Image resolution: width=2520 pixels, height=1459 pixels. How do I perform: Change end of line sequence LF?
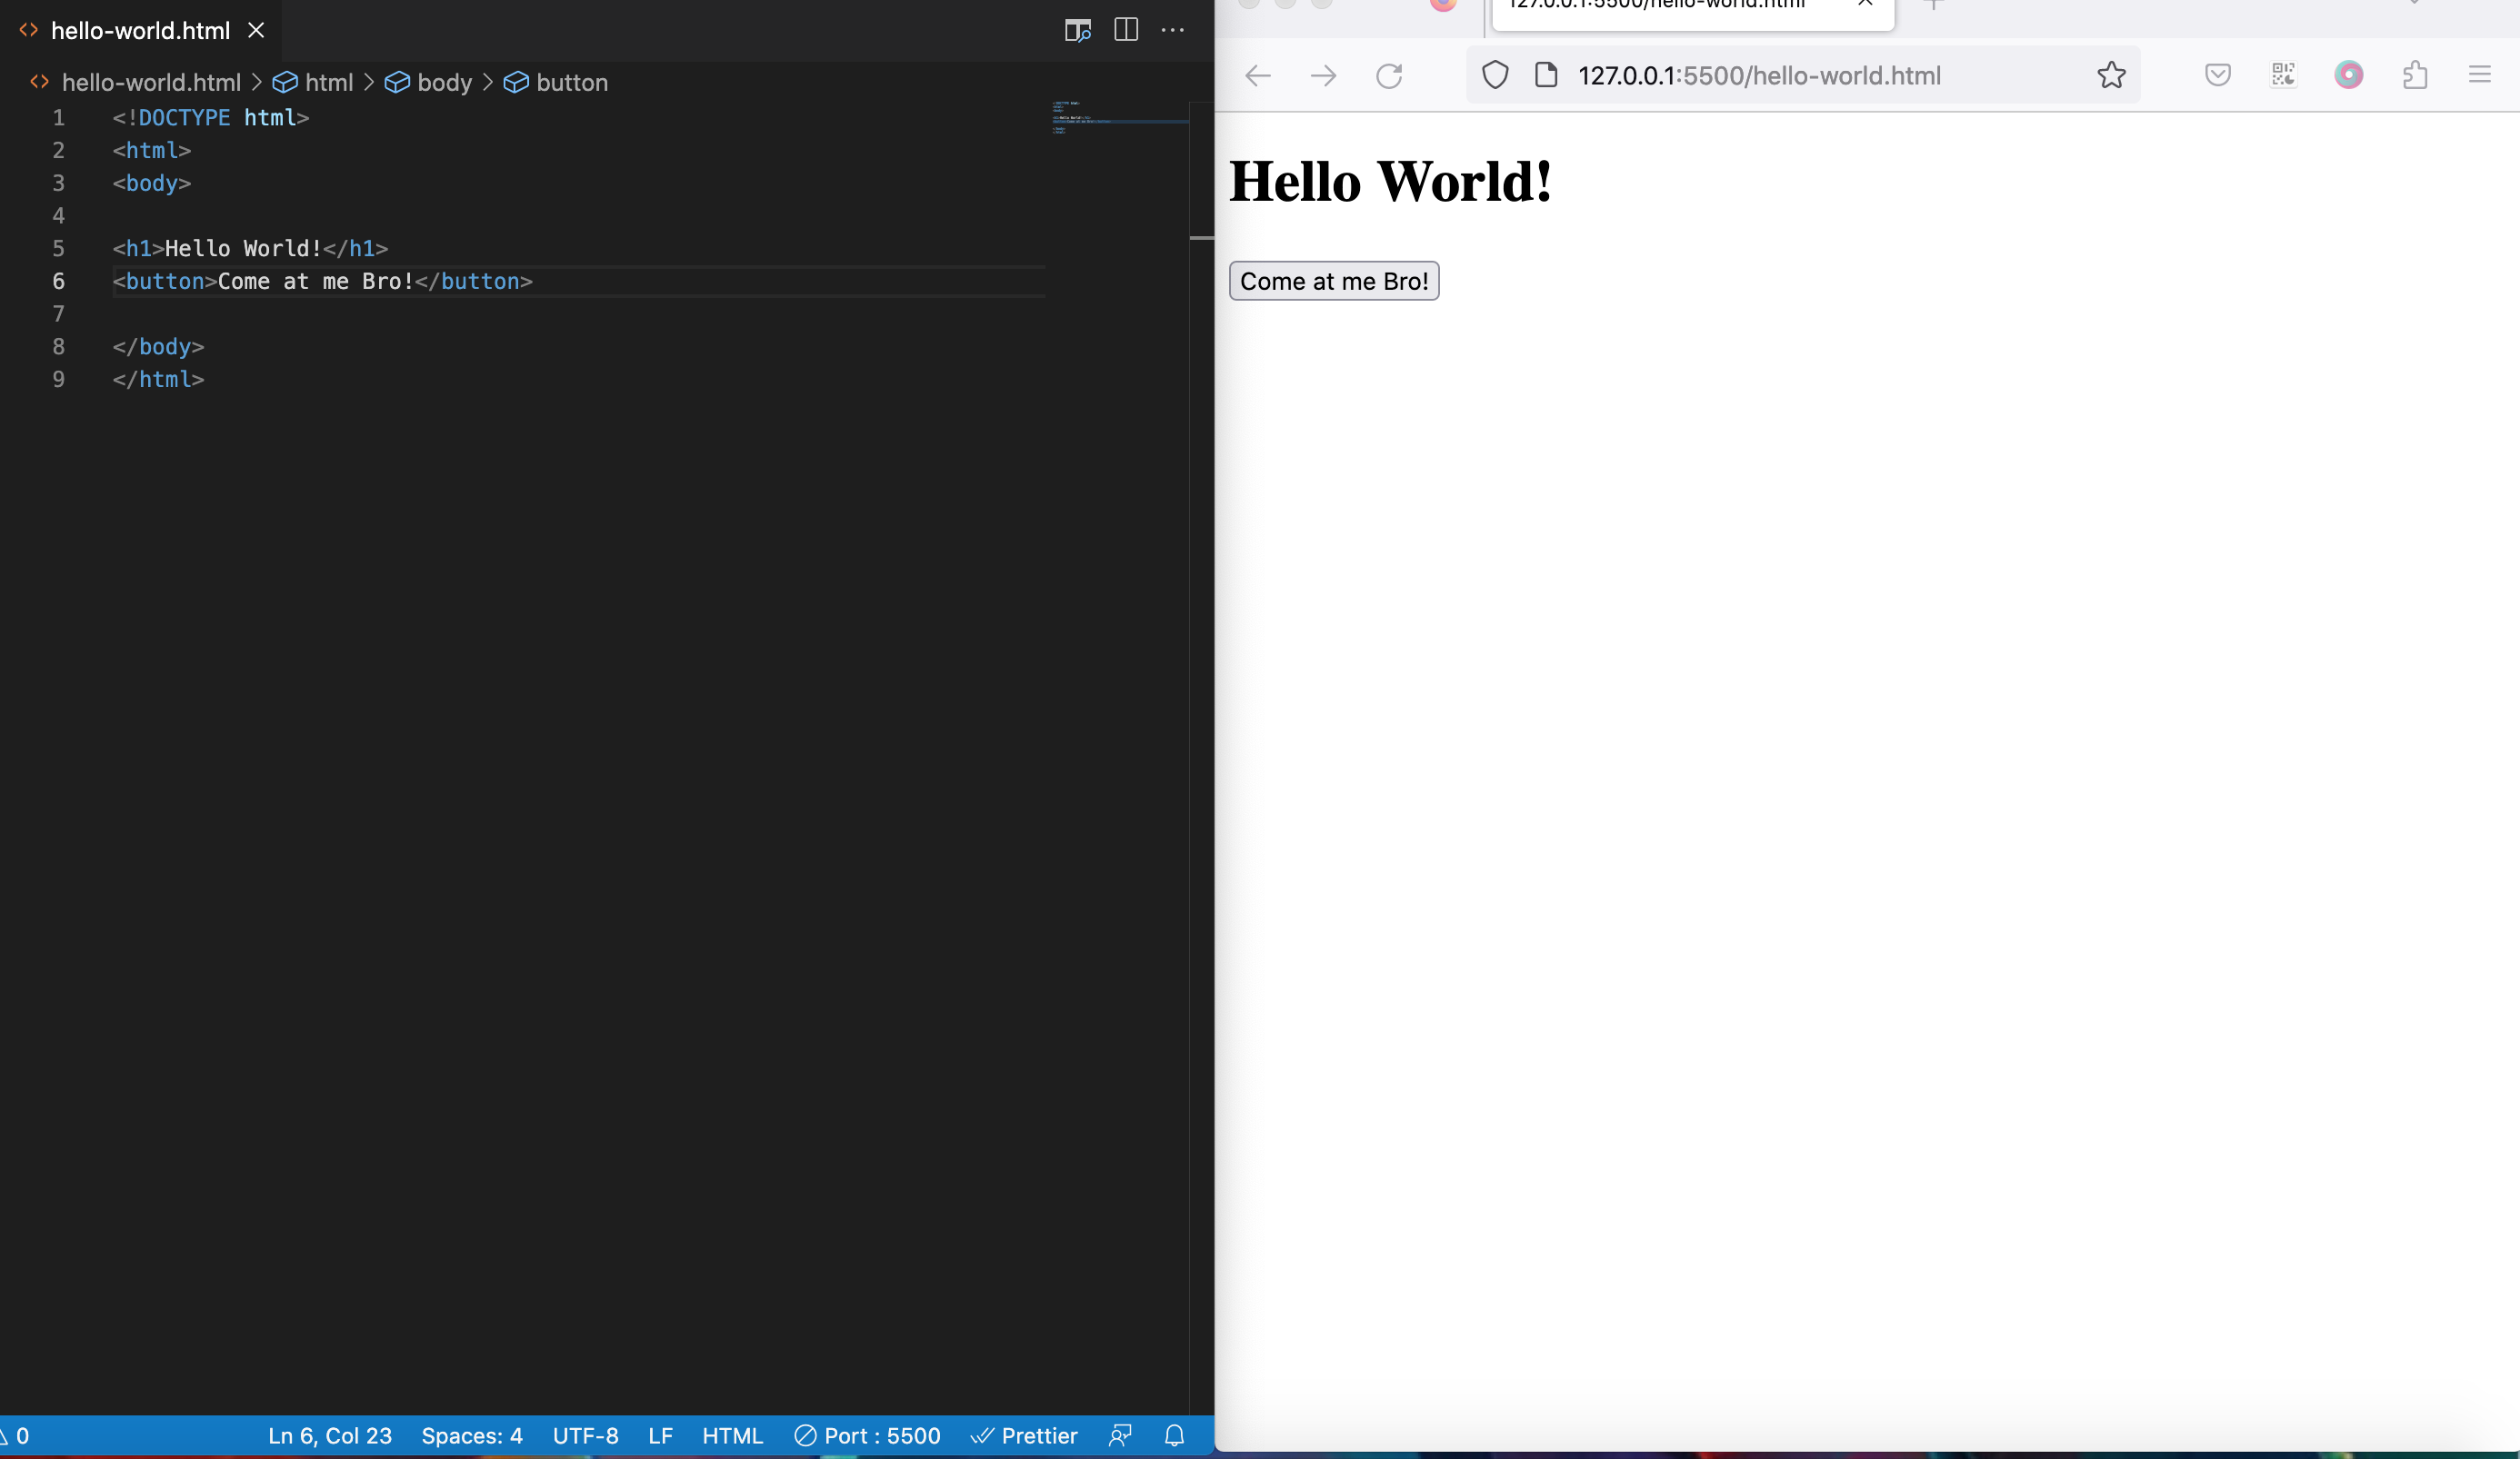tap(660, 1436)
